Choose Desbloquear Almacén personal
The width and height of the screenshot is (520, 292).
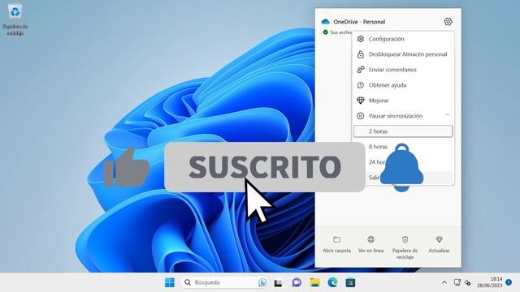point(403,54)
